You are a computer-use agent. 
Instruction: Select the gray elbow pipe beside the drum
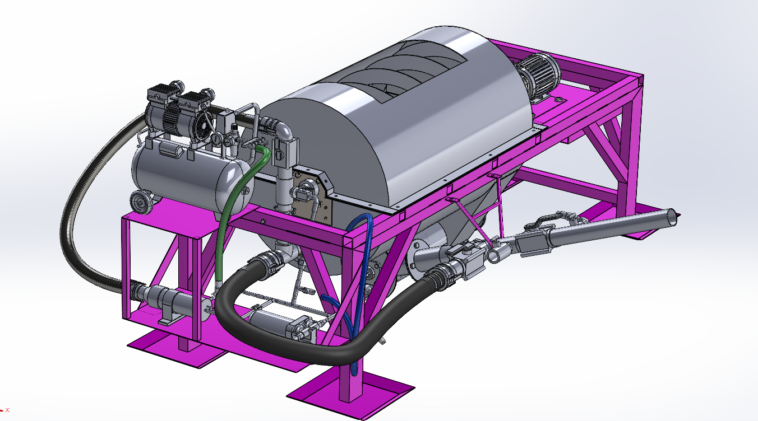tap(283, 133)
